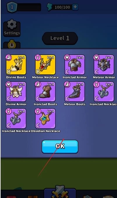Select Ironclad Necklace at the second row's end
Viewport: 117px width, 198px height.
tap(104, 92)
